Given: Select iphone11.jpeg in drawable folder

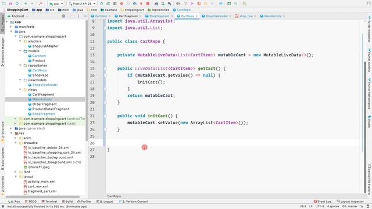Looking at the screenshot, I should coord(38,167).
